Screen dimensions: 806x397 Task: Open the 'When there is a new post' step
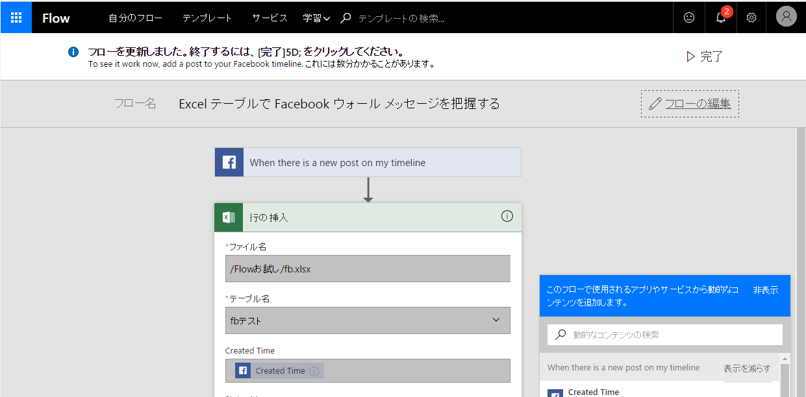tap(368, 162)
